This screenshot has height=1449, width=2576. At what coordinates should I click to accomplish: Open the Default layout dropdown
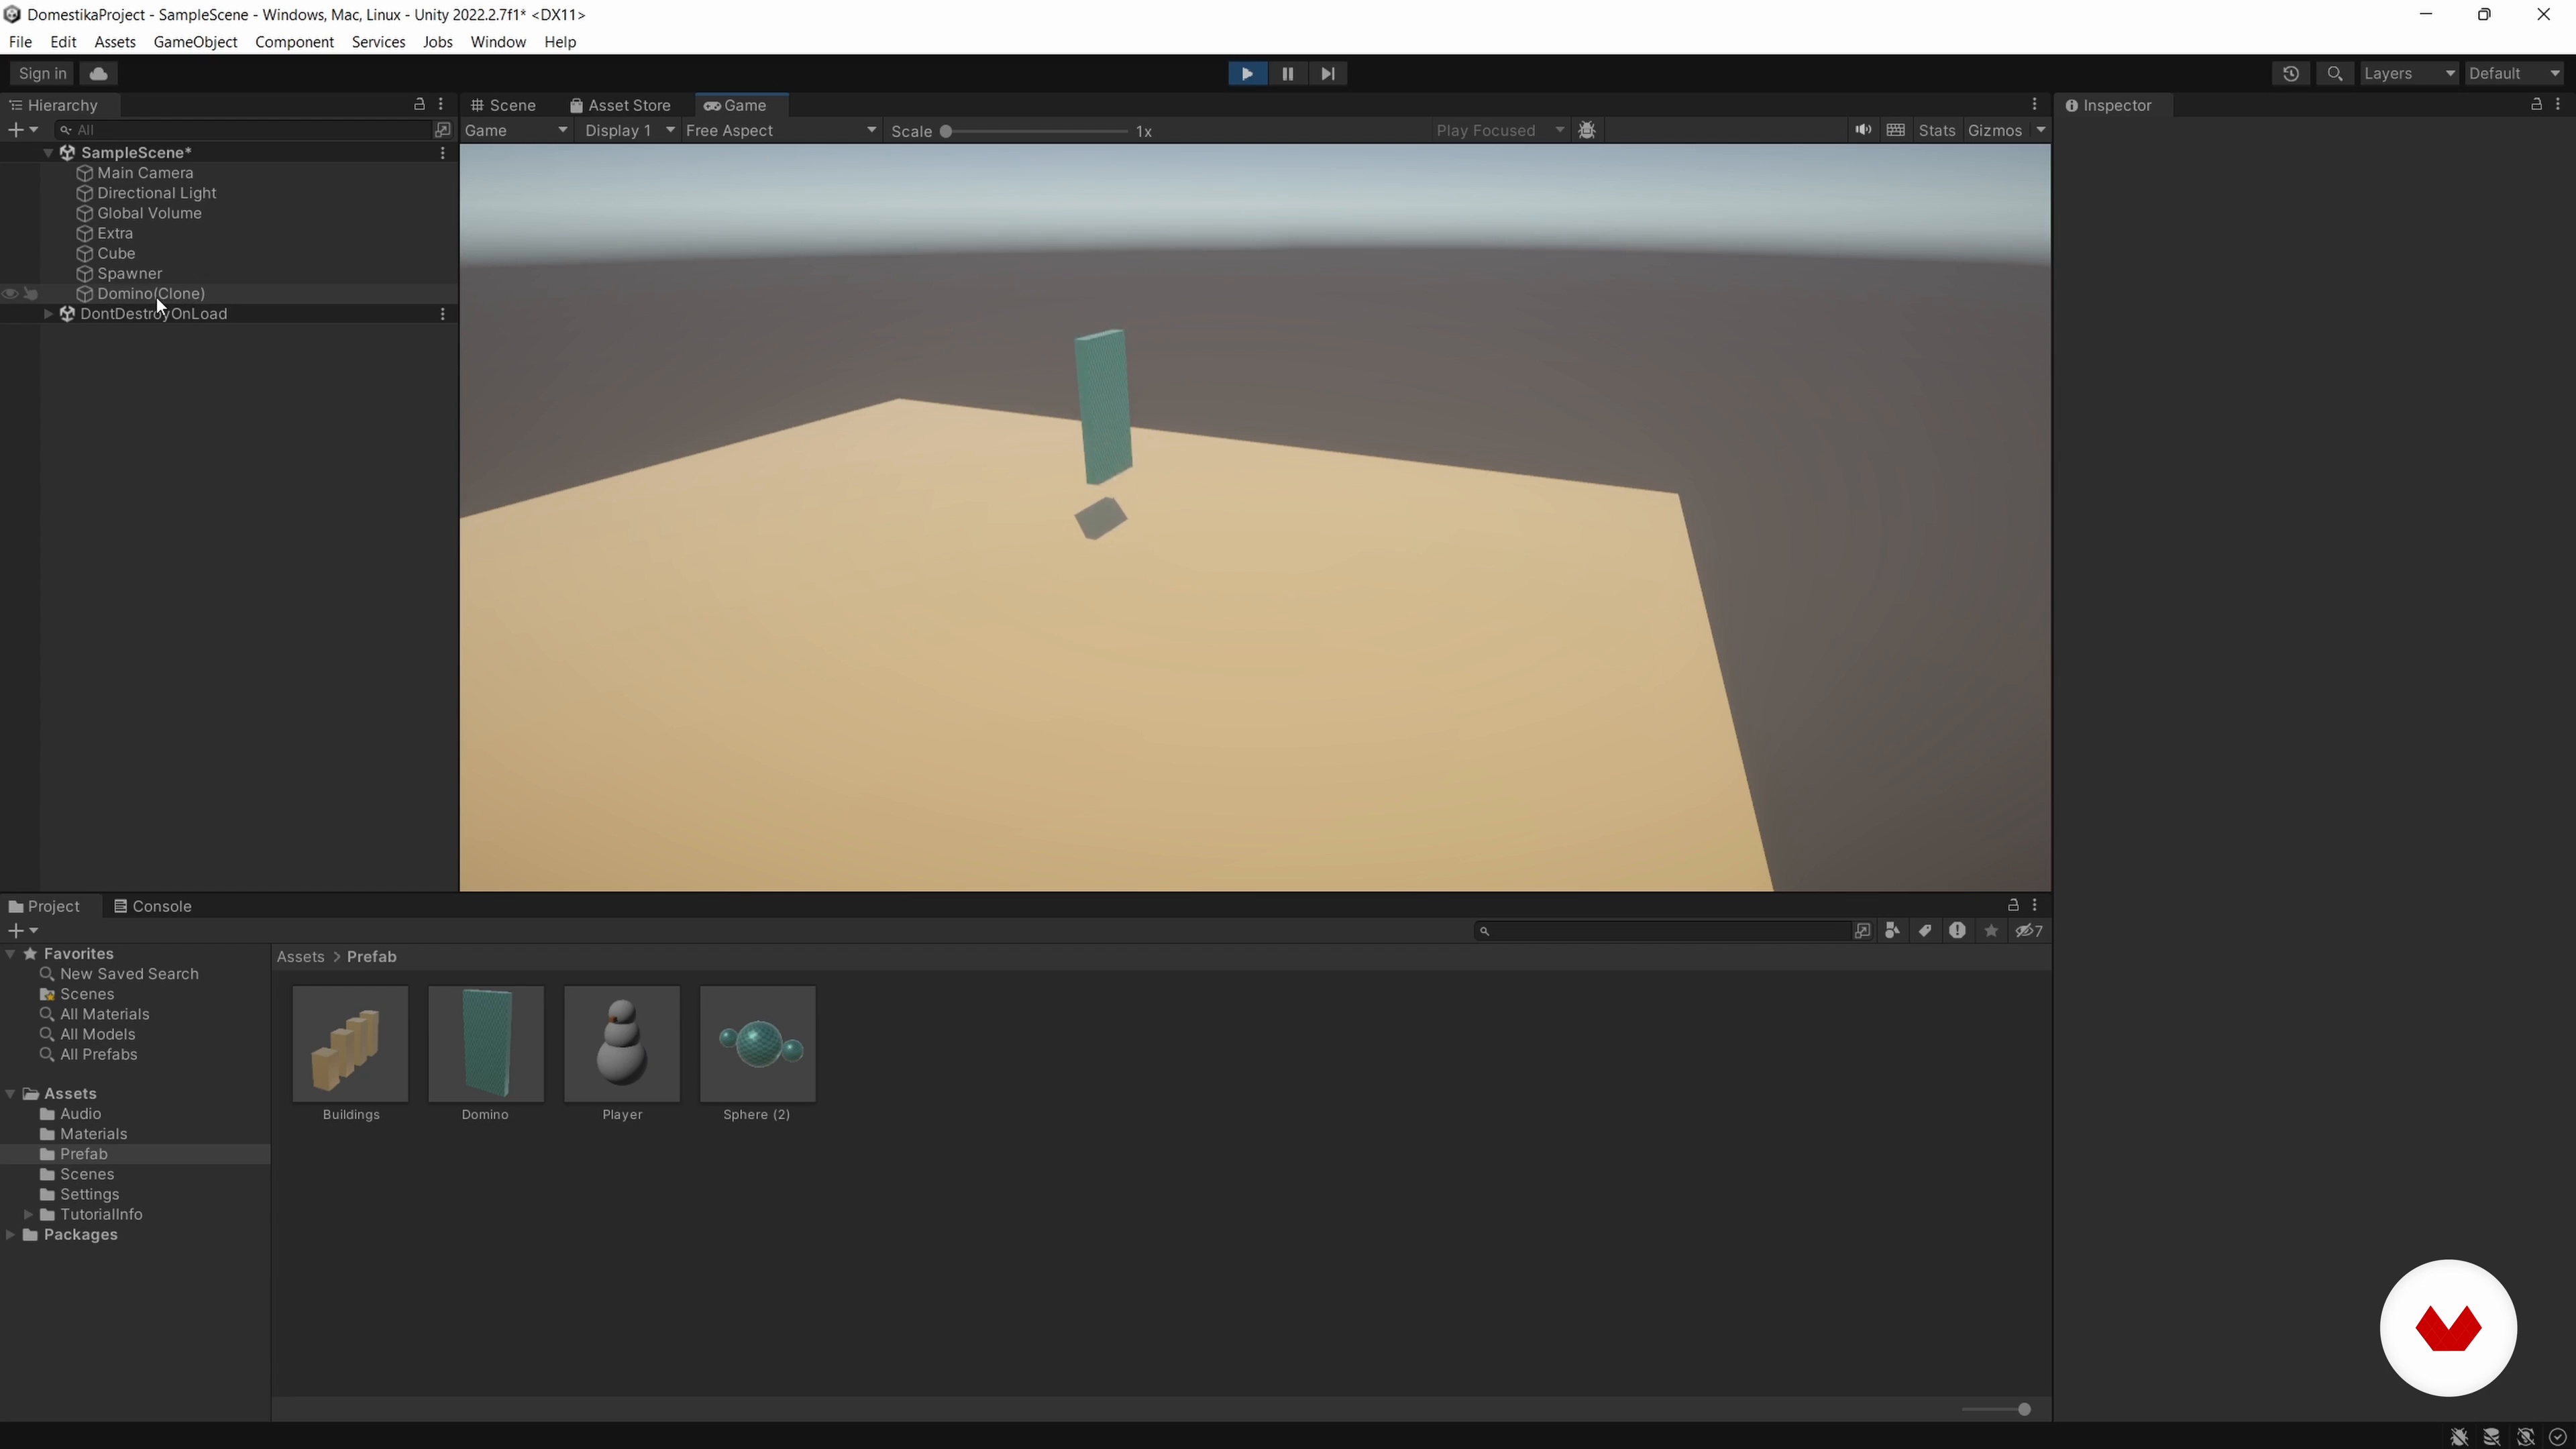pos(2514,73)
